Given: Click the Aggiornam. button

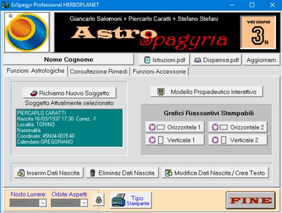Looking at the screenshot, I should click(x=261, y=60).
